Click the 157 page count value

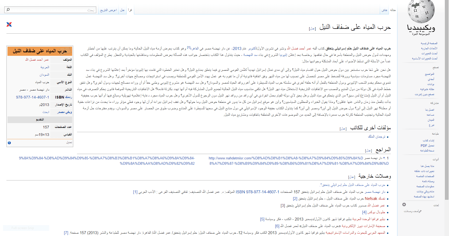coord(46,127)
